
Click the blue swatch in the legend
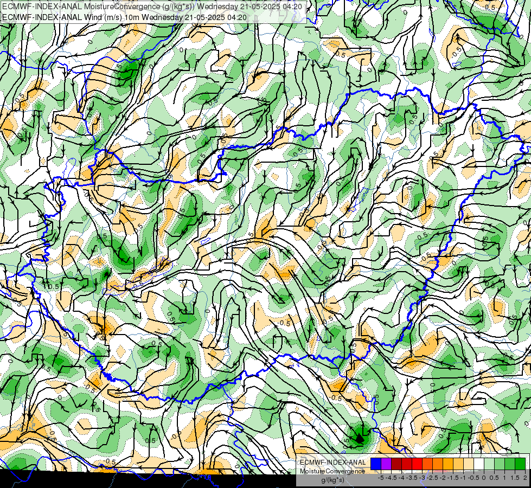click(376, 464)
